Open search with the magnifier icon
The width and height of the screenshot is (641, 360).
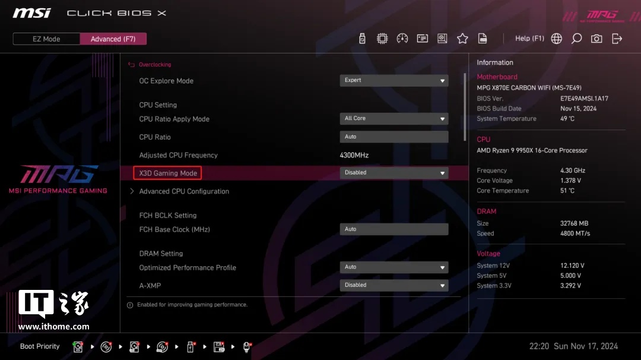click(576, 39)
